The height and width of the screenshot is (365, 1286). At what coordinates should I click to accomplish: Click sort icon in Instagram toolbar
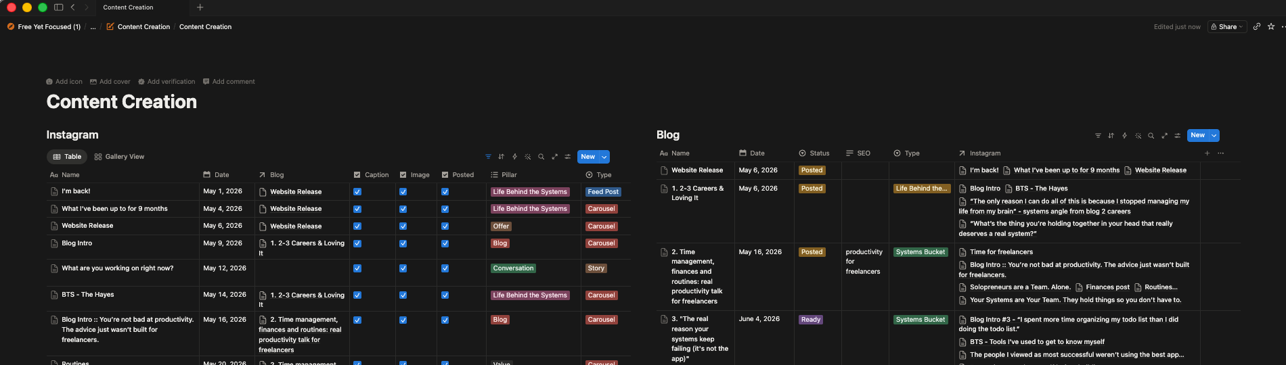[502, 157]
